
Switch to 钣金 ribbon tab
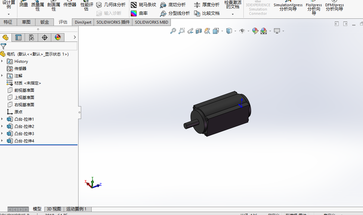pos(44,22)
